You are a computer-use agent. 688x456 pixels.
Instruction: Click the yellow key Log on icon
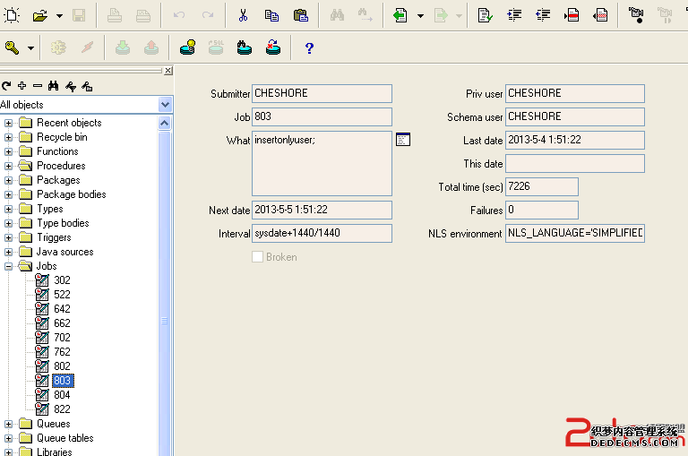[13, 48]
